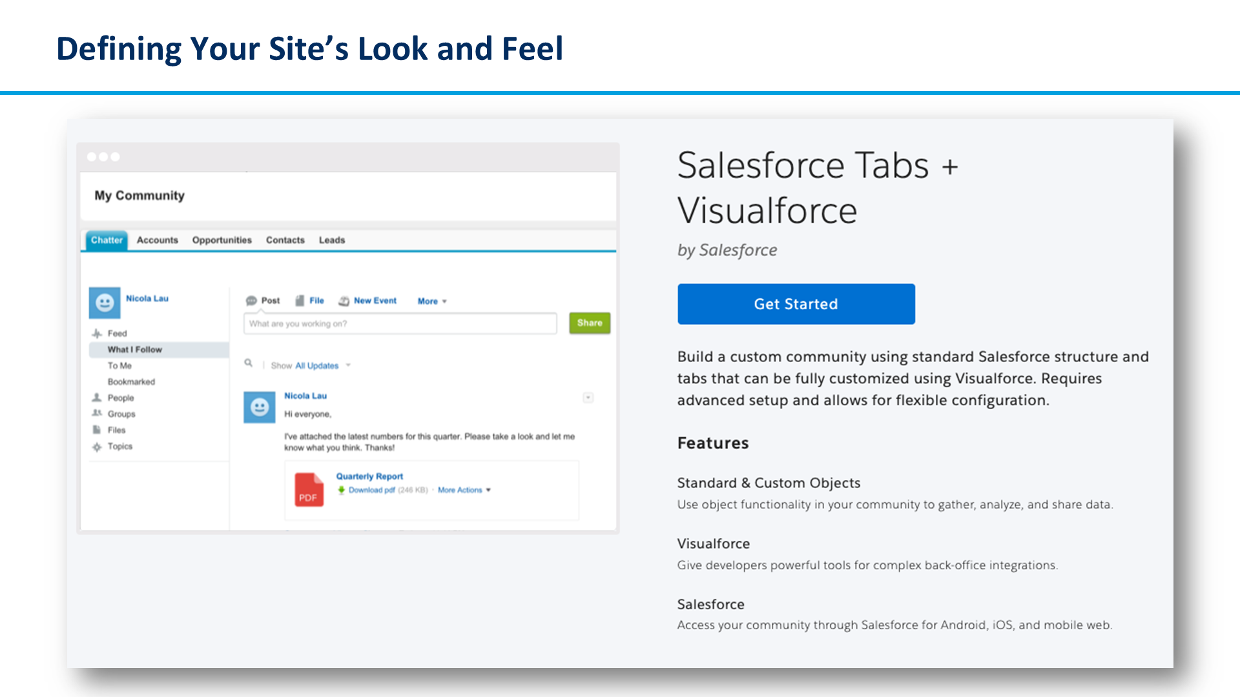Click the Topics label in sidebar
Screen dimensions: 1240x697
click(x=119, y=447)
